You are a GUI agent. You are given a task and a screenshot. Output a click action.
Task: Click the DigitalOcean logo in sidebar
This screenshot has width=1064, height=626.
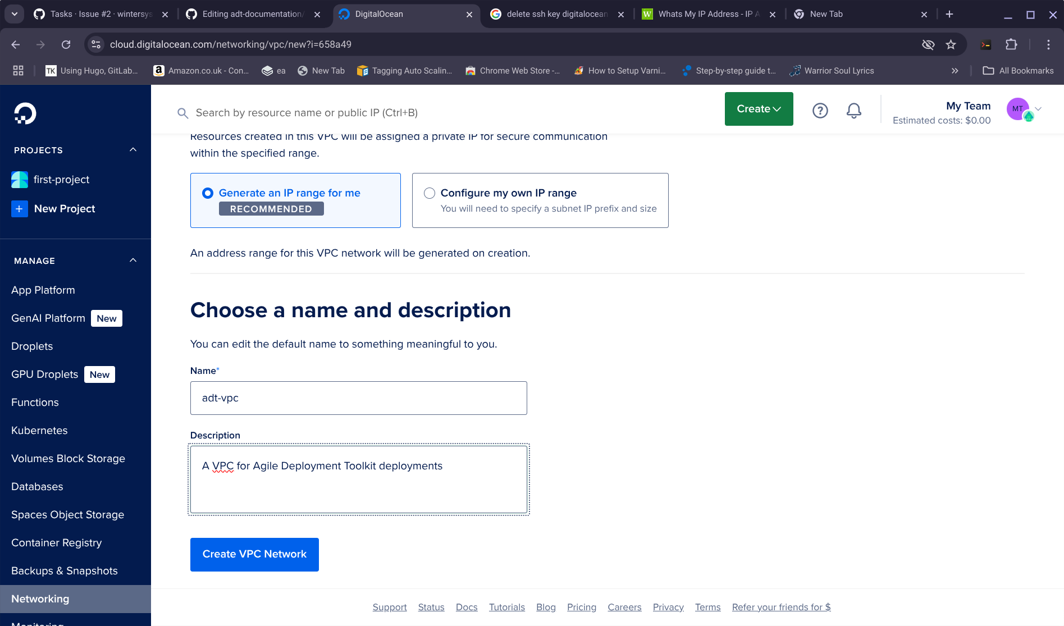25,113
